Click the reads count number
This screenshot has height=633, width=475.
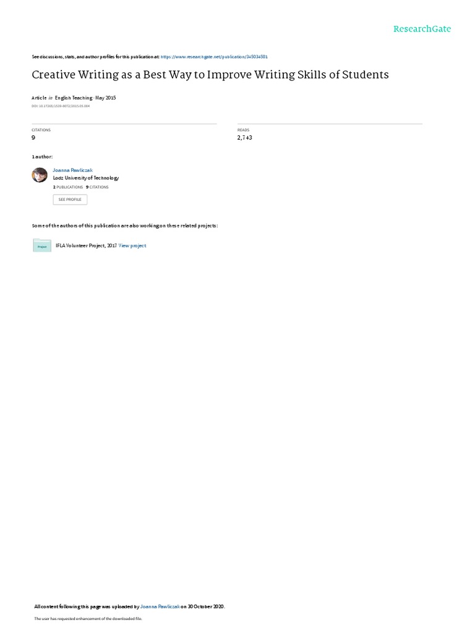pos(245,138)
